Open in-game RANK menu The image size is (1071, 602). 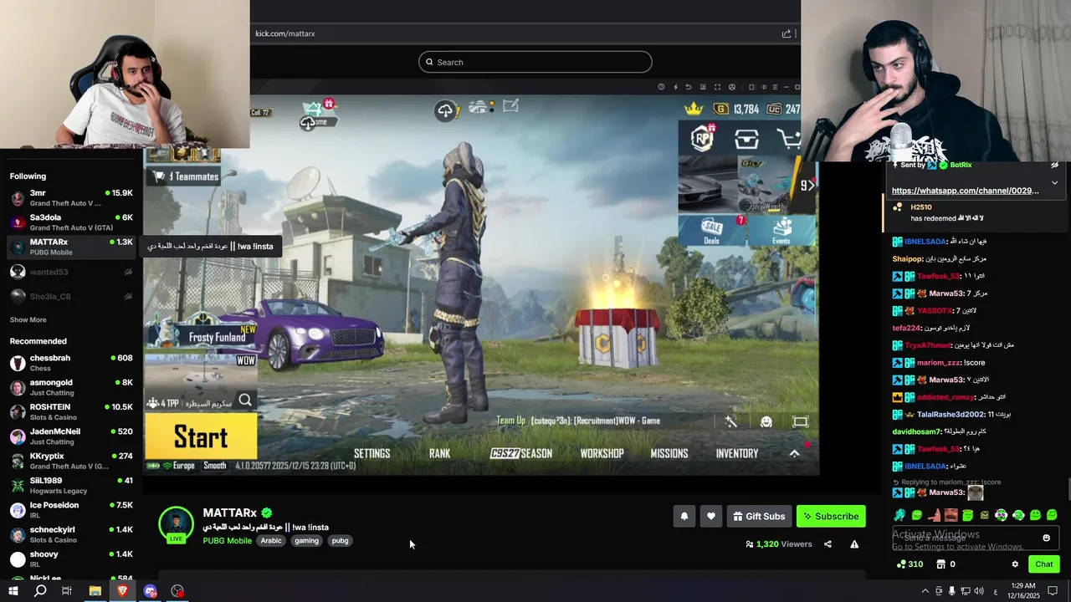[x=439, y=453]
